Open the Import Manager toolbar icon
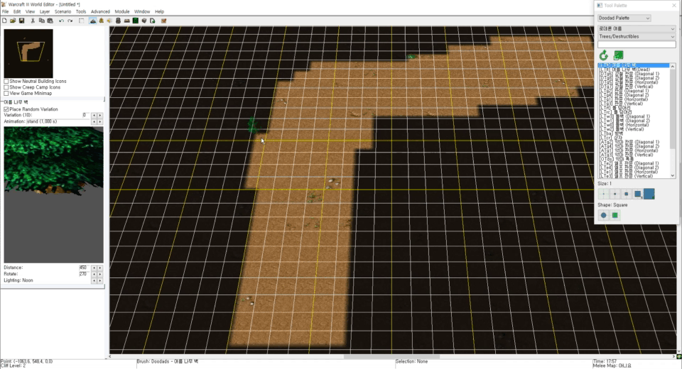682x369 pixels. 152,21
